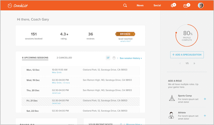Viewport: 214px width, 125px height.
Task: Switch to the 2 Cancelled tab
Action: tap(64, 58)
